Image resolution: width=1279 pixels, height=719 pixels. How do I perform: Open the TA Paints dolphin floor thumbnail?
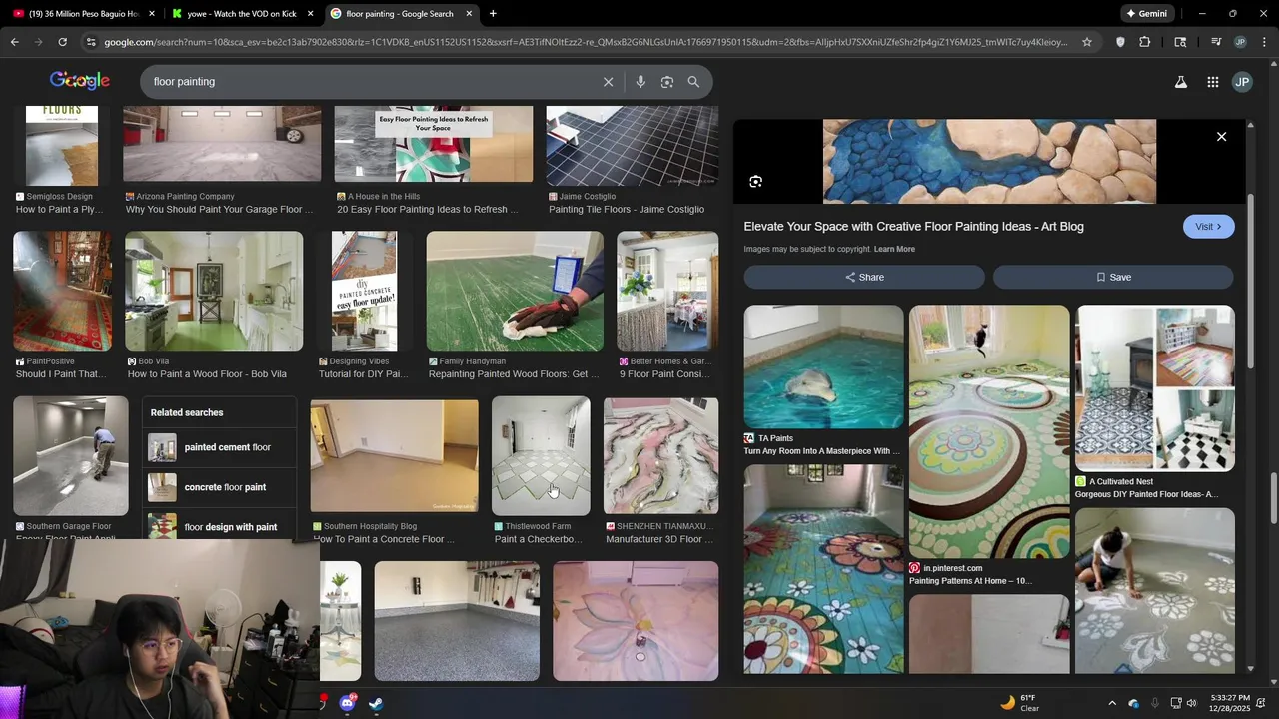point(823,367)
